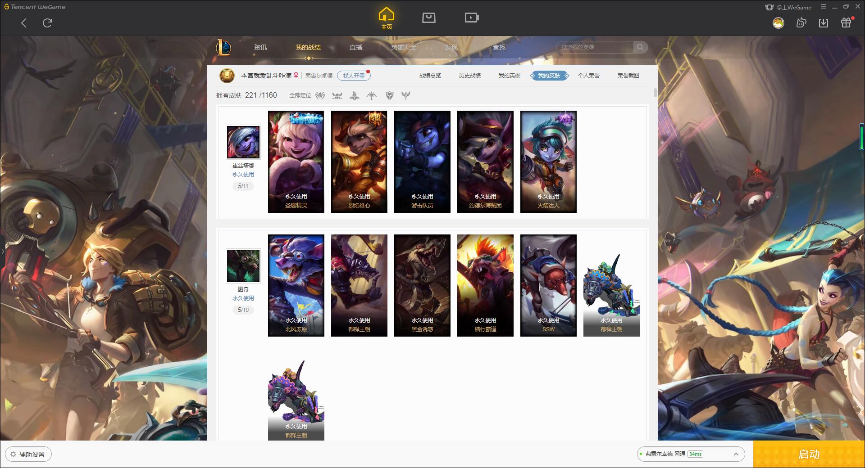The width and height of the screenshot is (865, 468).
Task: Open the 火箭达人 skin card
Action: click(x=548, y=162)
